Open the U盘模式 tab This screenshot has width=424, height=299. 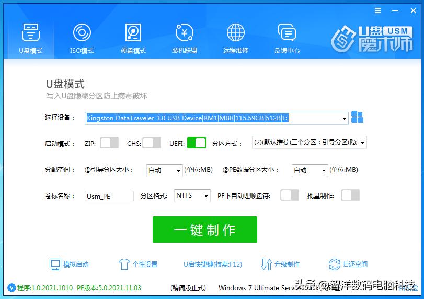tap(30, 38)
